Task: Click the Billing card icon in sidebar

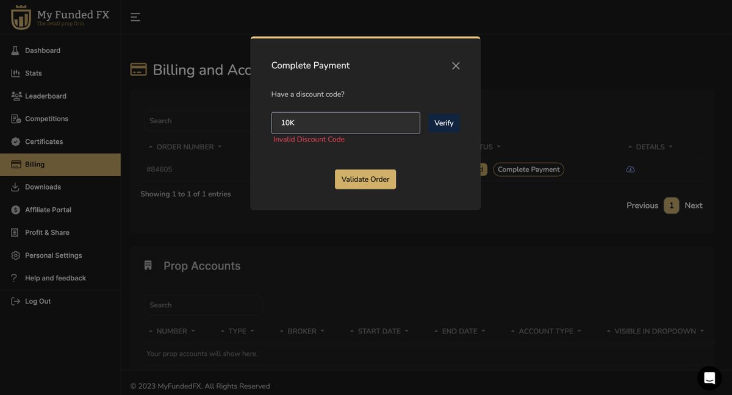Action: pyautogui.click(x=16, y=165)
